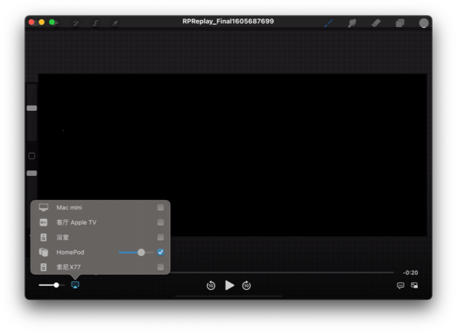Viewport: 457px width, 332px height.
Task: Select Mac mini in AirPlay list
Action: [x=101, y=207]
